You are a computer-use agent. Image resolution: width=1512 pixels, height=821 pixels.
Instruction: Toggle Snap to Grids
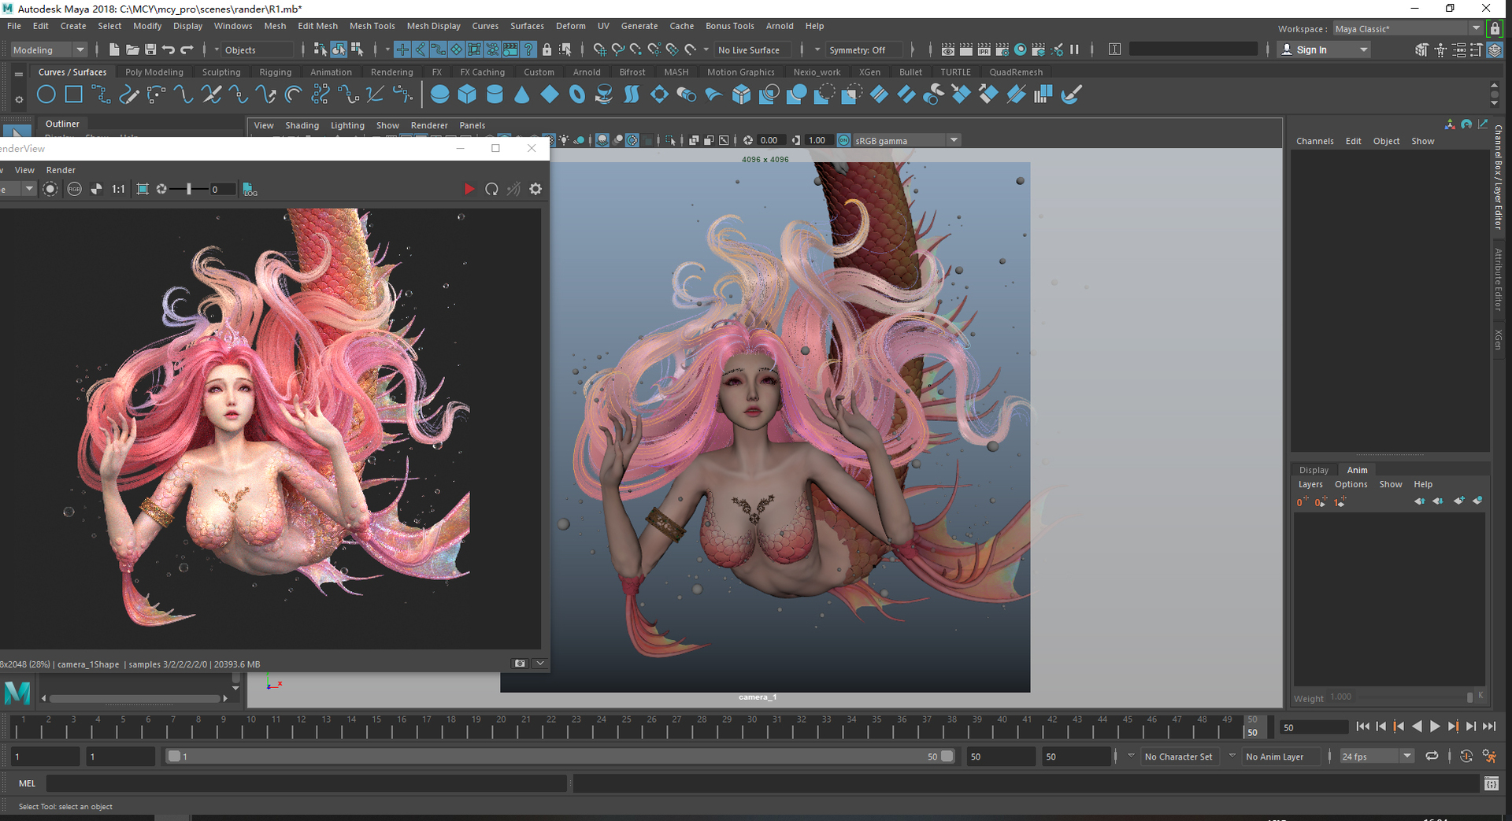tap(600, 50)
